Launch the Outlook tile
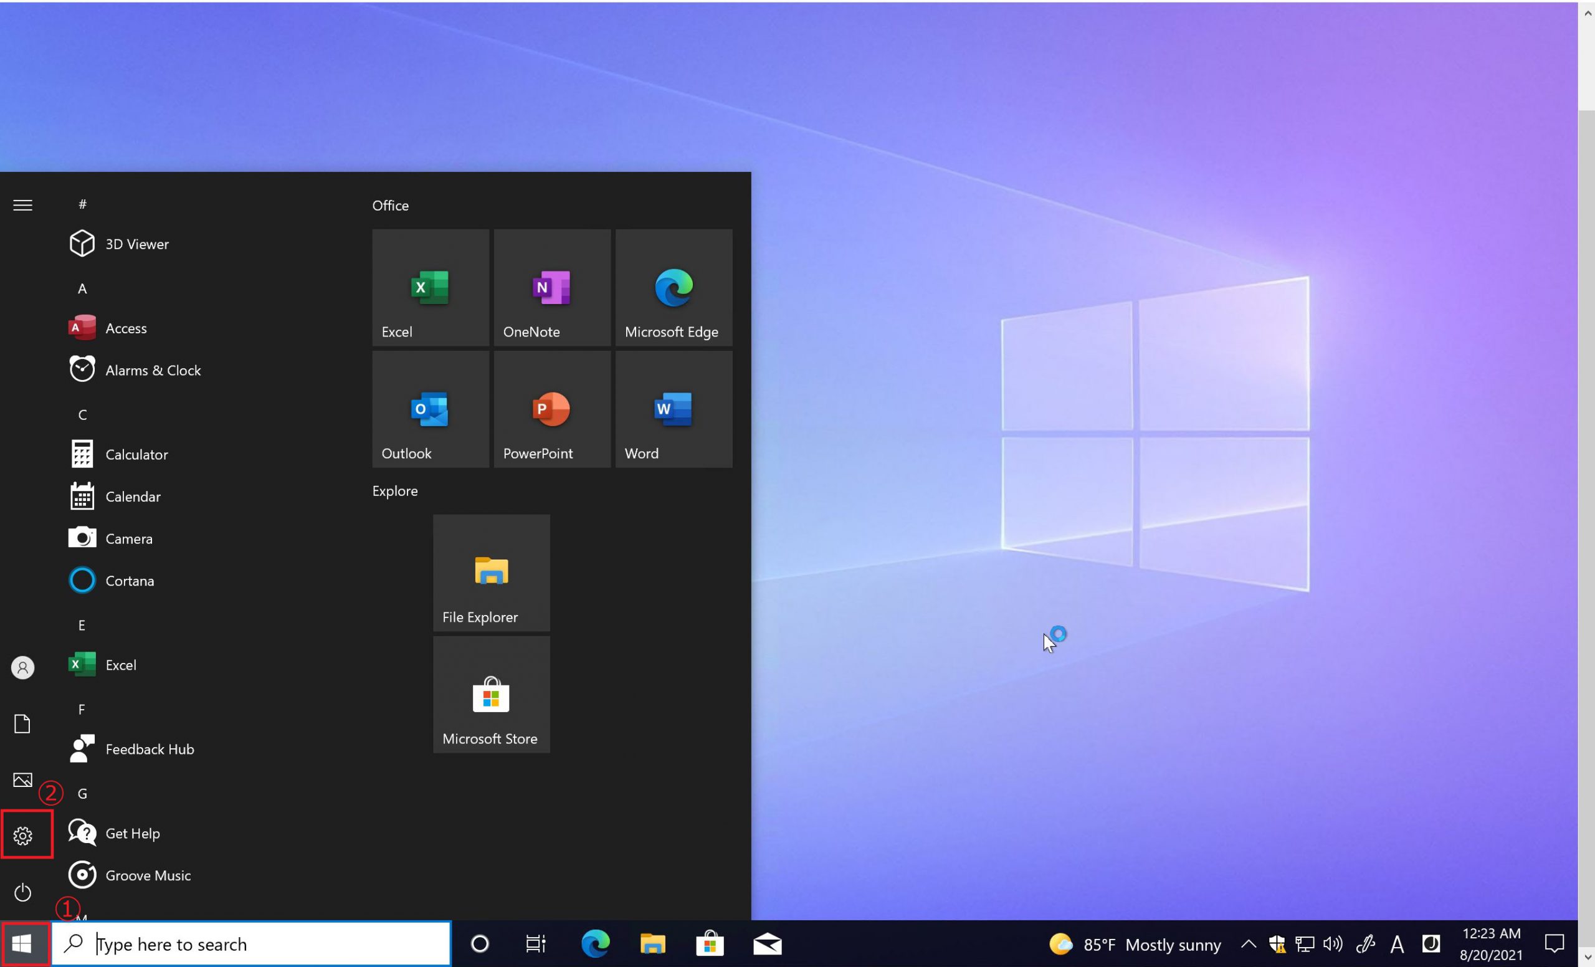 (431, 409)
